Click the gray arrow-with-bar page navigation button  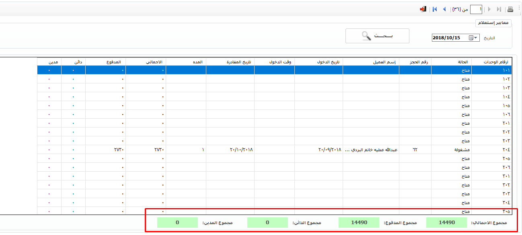coord(499,9)
